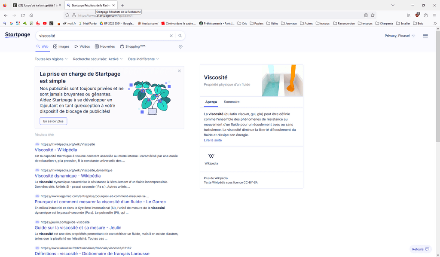
Task: Open a new browser tab
Action: 122,5
